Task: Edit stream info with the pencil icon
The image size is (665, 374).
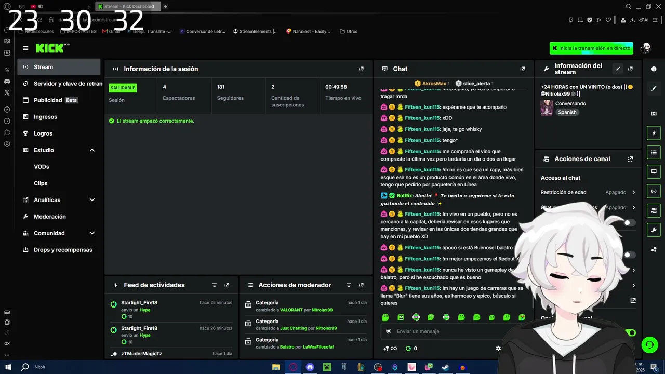Action: tap(618, 69)
